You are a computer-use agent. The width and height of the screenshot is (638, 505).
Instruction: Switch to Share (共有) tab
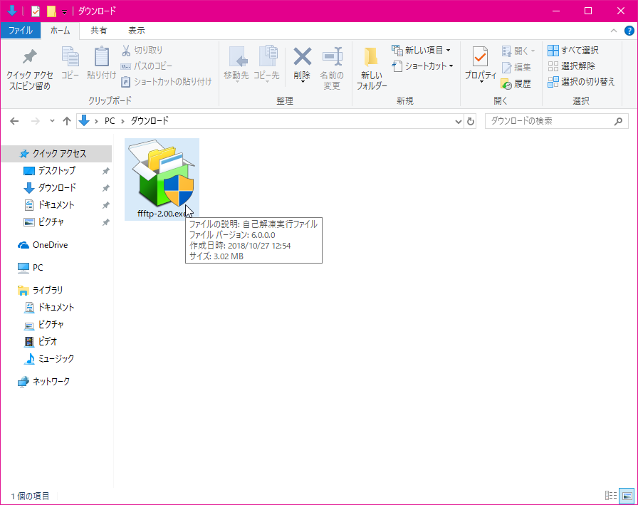[98, 31]
